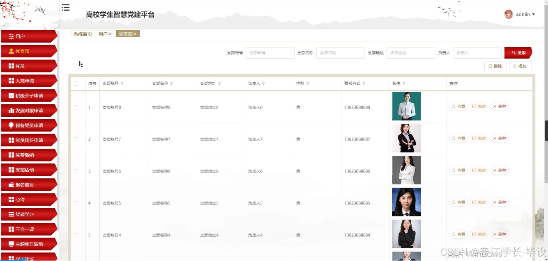
Task: Open the 入党申请 sidebar menu
Action: pos(29,81)
